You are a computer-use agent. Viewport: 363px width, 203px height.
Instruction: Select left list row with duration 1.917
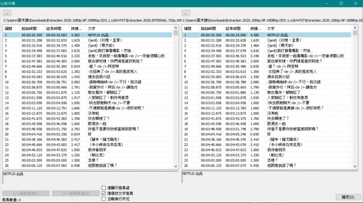pyautogui.click(x=88, y=98)
